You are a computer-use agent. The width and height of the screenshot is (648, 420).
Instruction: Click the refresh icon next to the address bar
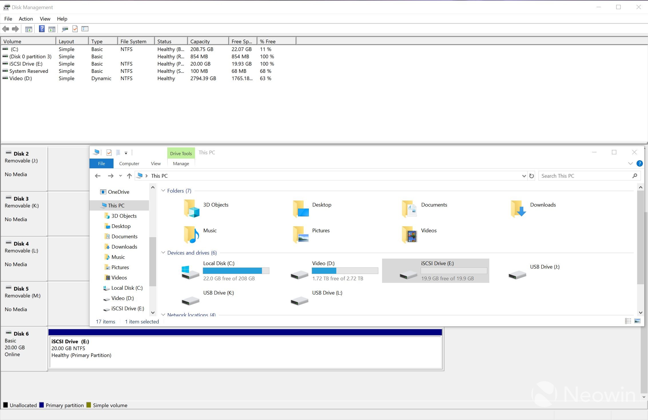(x=531, y=176)
